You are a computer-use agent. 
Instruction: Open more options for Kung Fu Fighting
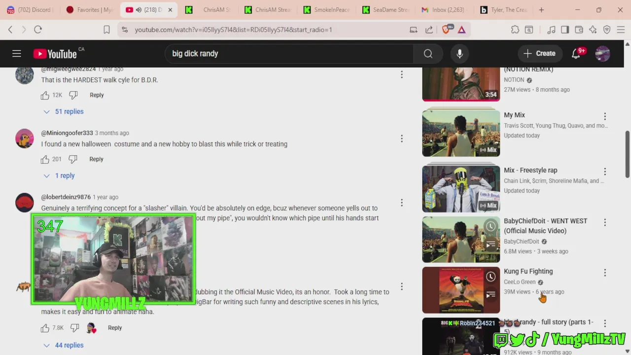click(605, 273)
